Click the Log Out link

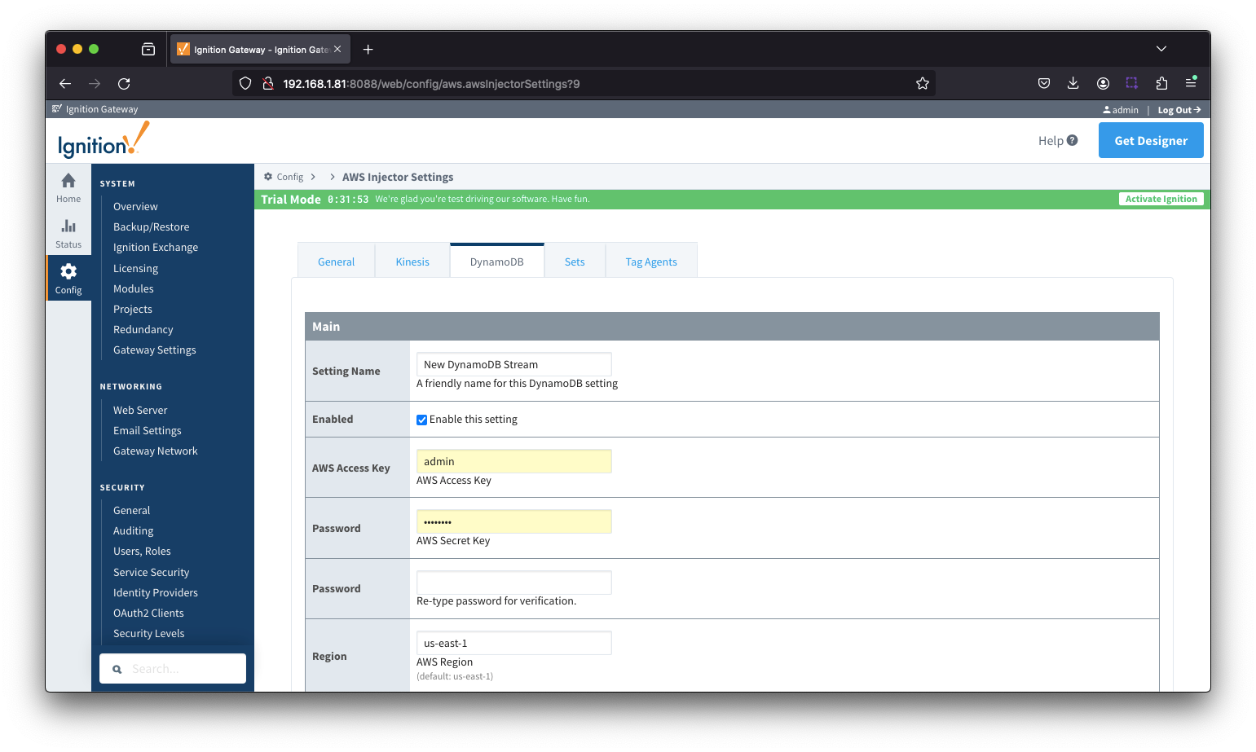[x=1179, y=110]
